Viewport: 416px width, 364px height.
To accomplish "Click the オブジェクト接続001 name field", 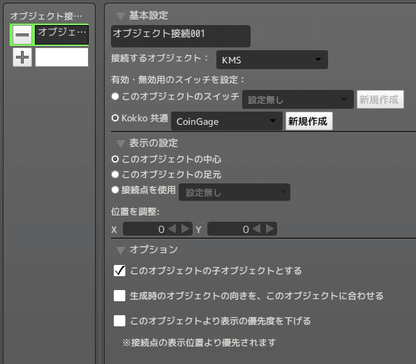I will 180,36.
